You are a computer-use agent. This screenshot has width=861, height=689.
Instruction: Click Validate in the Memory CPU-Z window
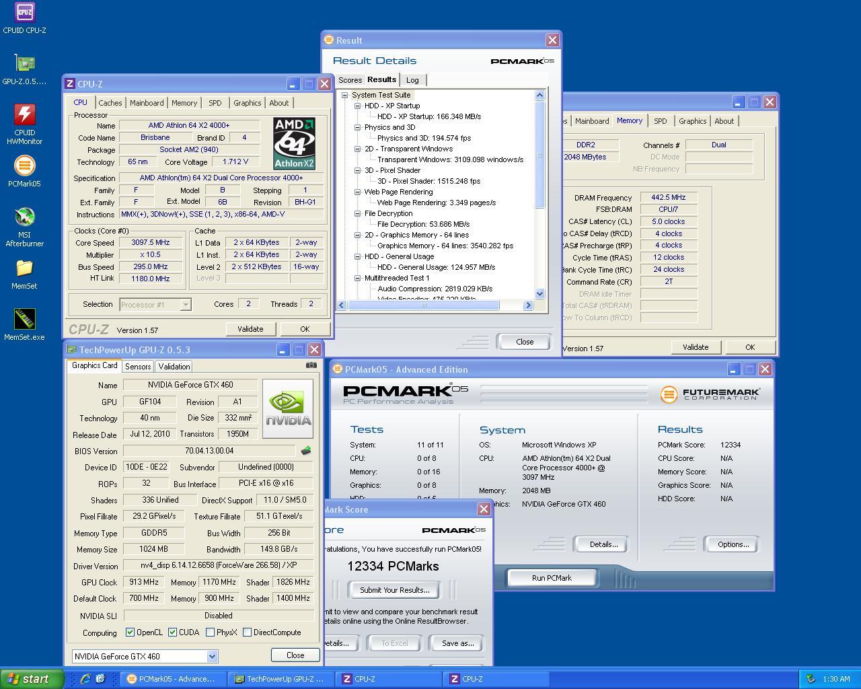(x=696, y=347)
